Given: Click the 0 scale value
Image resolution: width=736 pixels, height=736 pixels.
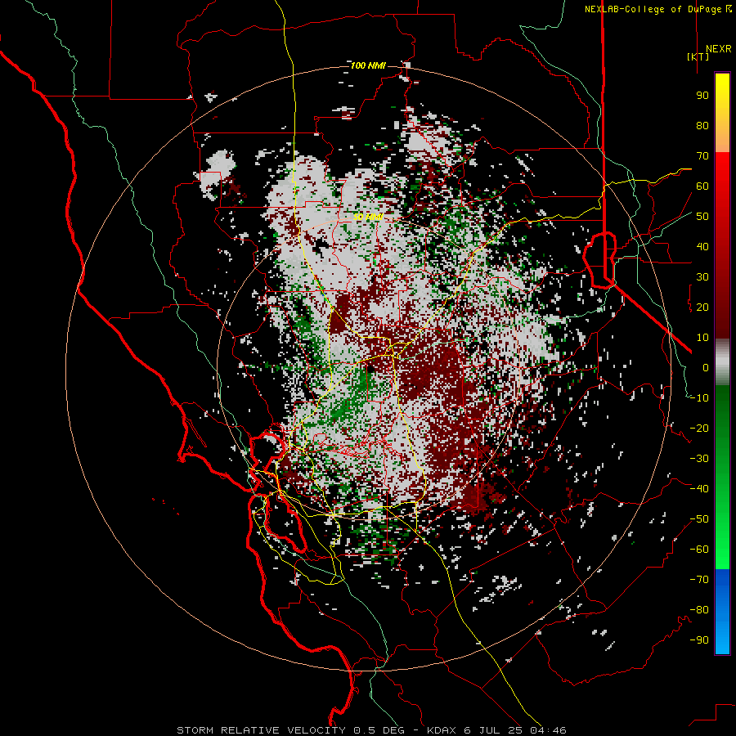Looking at the screenshot, I should [706, 367].
